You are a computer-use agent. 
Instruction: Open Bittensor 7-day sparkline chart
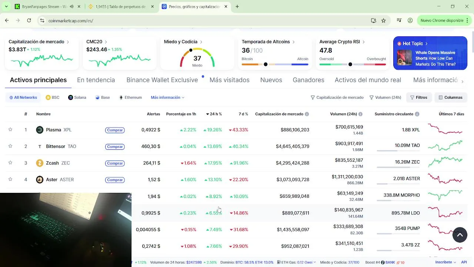[x=445, y=146]
